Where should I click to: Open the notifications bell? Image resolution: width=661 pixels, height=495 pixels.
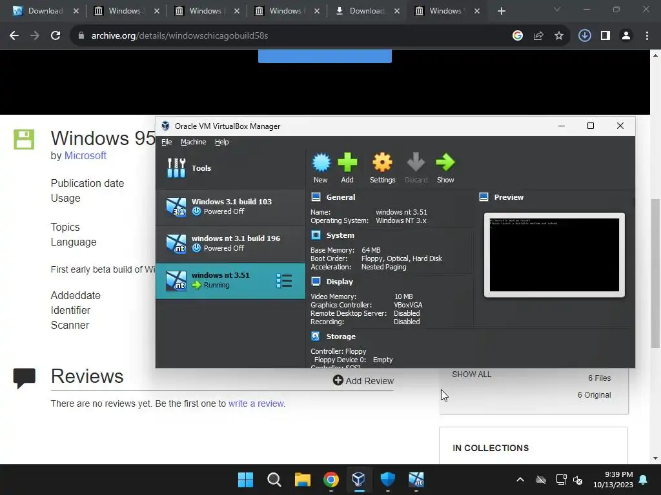click(644, 480)
